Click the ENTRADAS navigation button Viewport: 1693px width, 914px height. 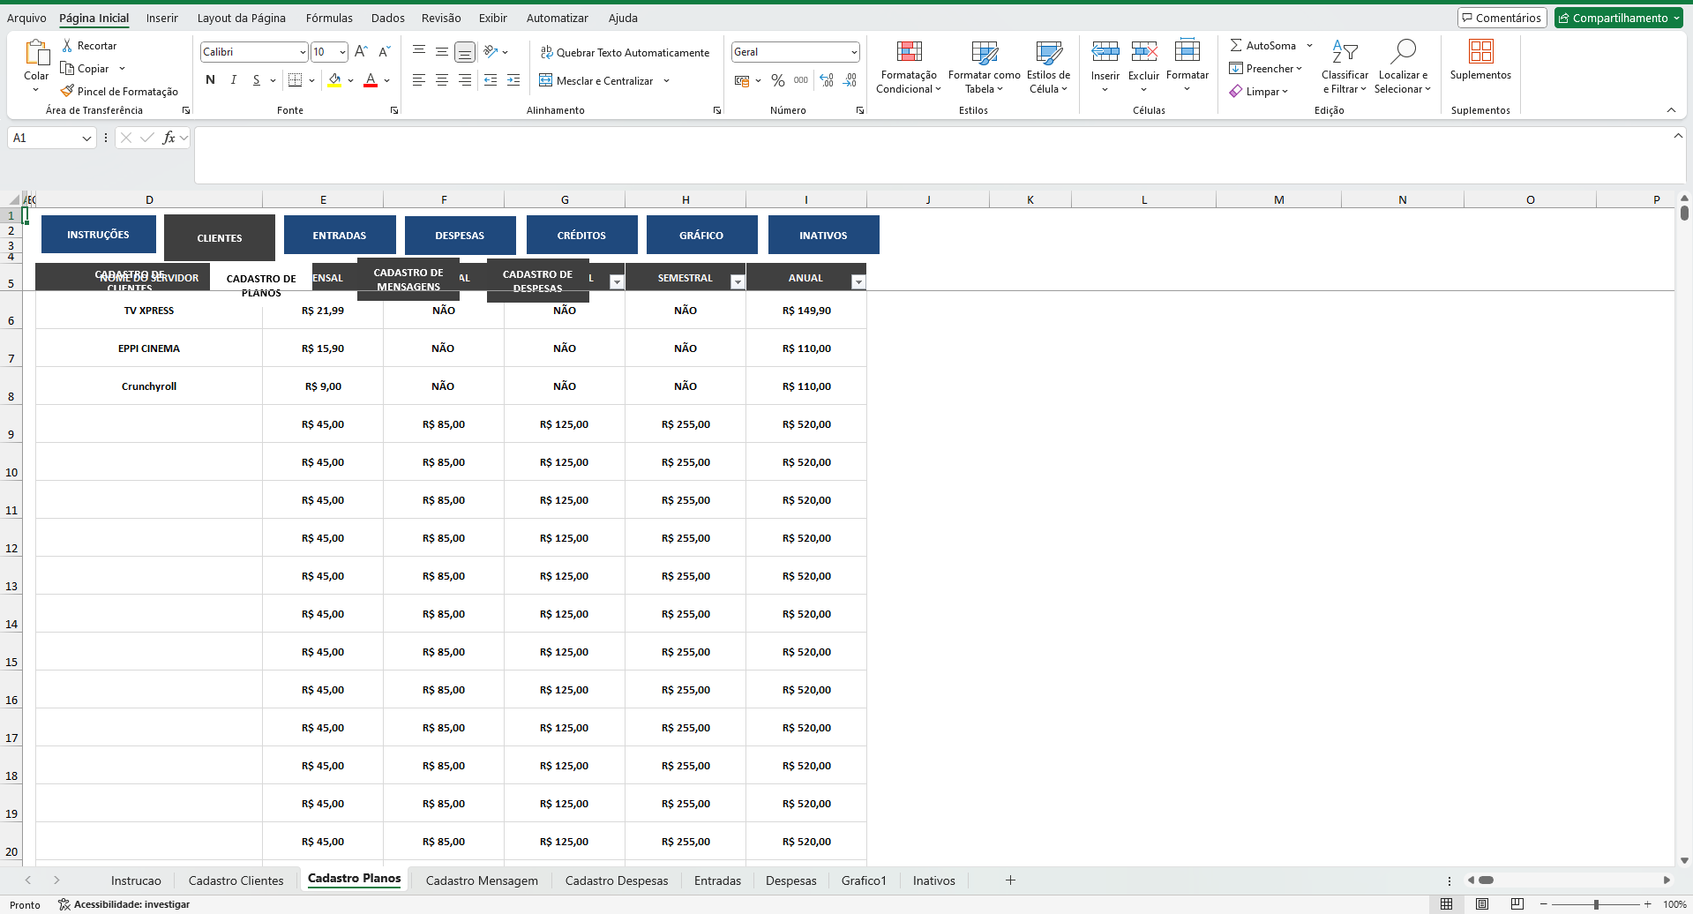pyautogui.click(x=340, y=236)
